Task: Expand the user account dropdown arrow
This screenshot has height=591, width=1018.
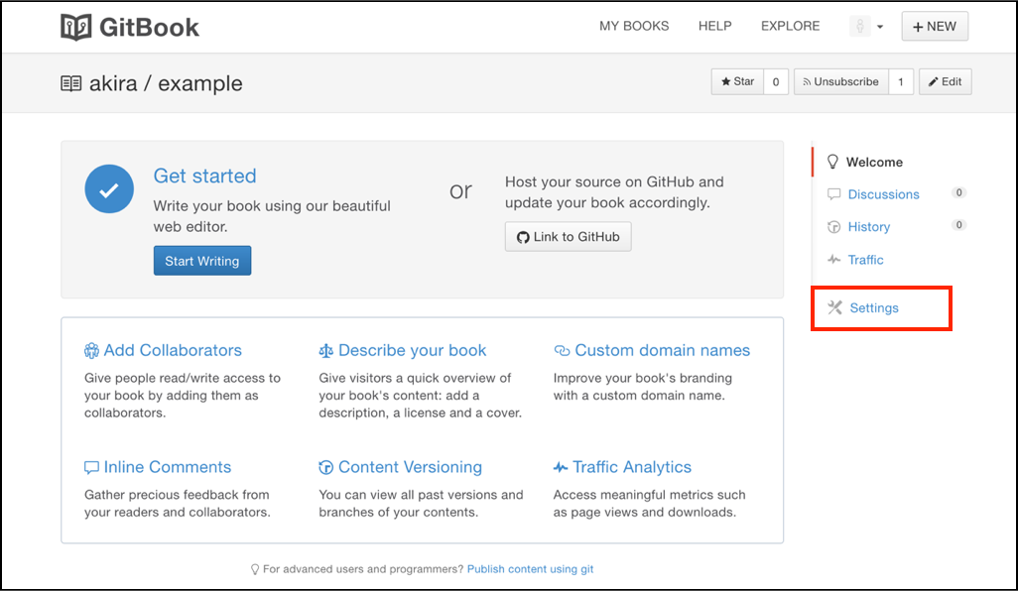Action: (x=880, y=27)
